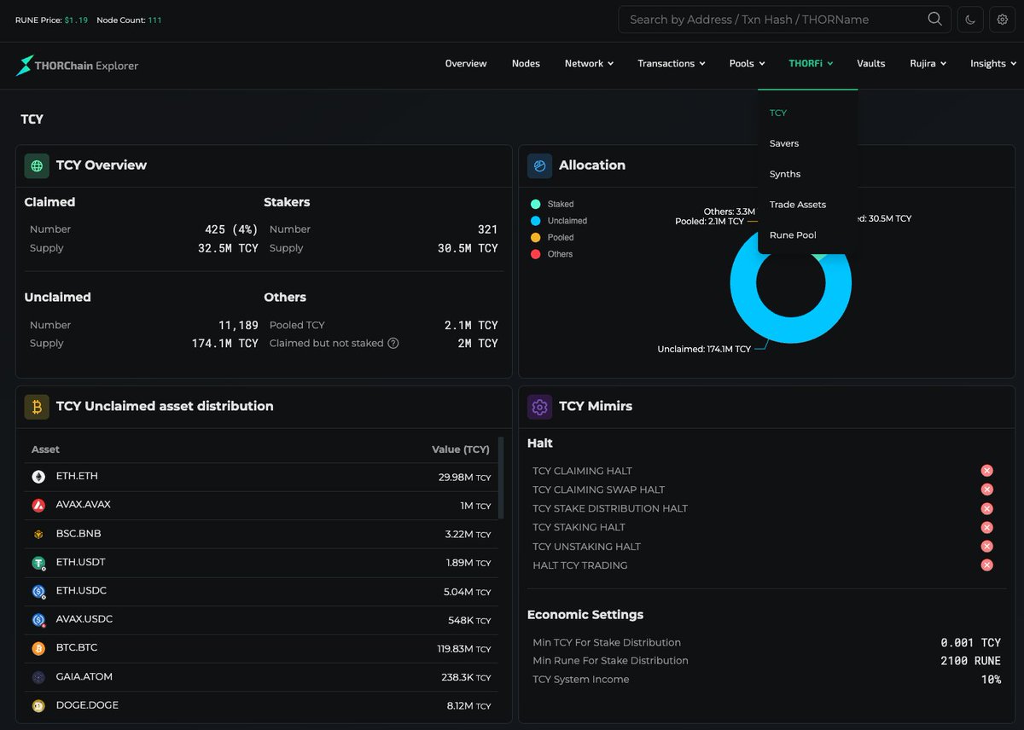
Task: Click TCY CLAIMING SWAP HALT status icon
Action: 986,490
